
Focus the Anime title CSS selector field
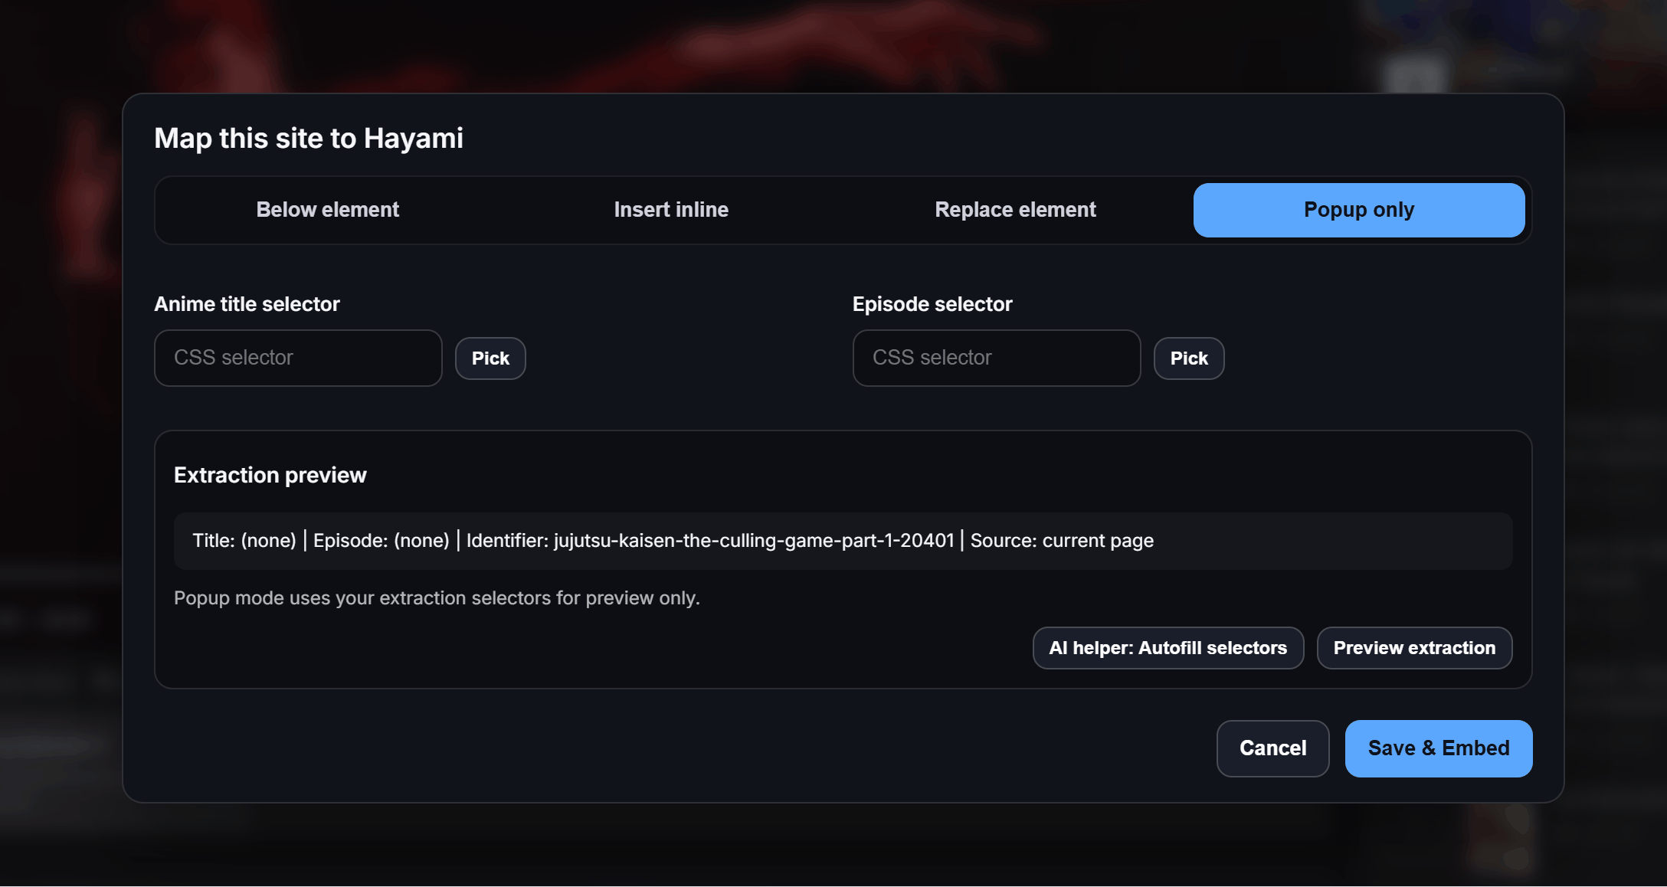[x=298, y=358]
